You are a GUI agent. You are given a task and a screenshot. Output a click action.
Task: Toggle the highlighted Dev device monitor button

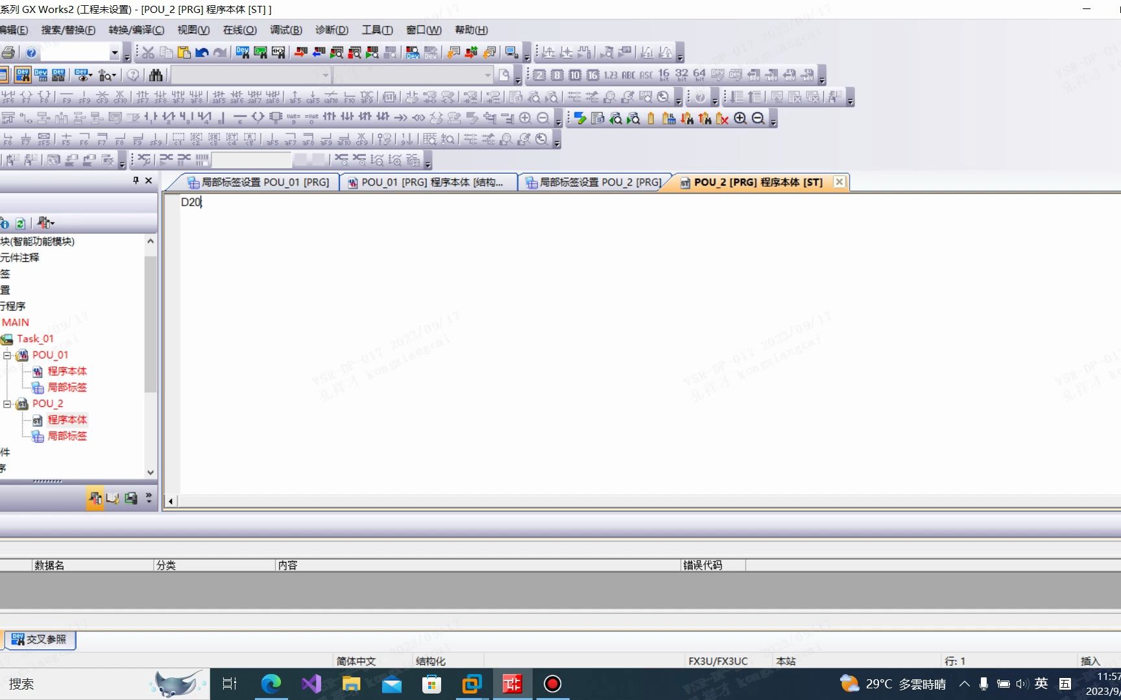pos(23,75)
